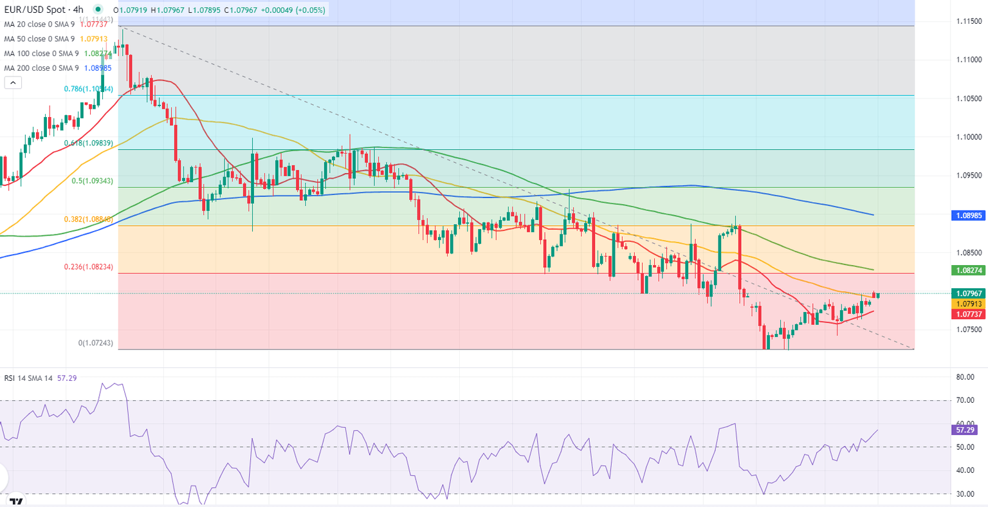Click the 0.5(1.09343) Fibonacci level label
988x507 pixels.
(x=93, y=181)
